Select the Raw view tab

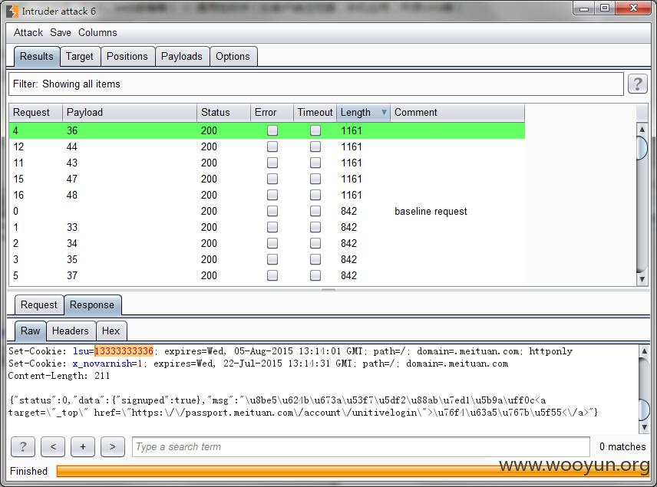pos(30,331)
